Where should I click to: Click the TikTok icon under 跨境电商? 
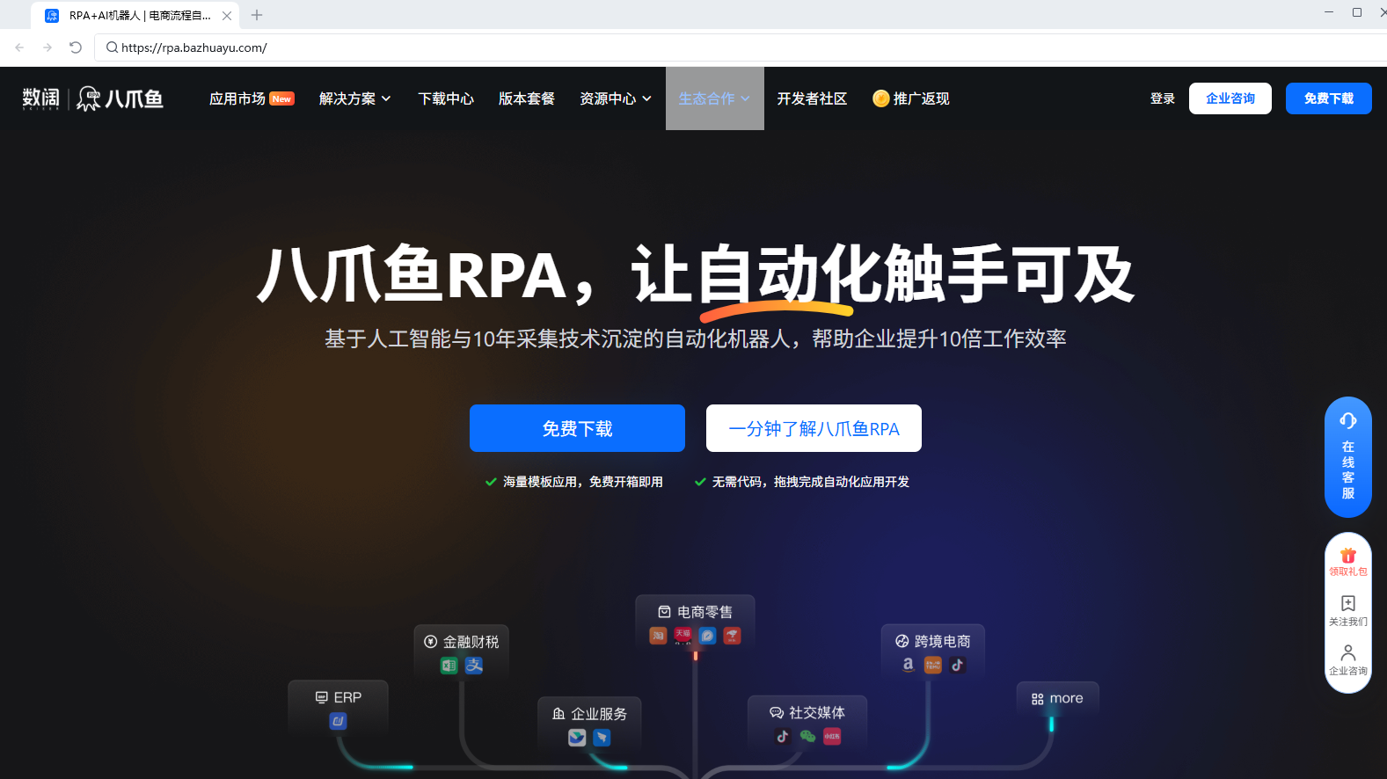pos(958,665)
